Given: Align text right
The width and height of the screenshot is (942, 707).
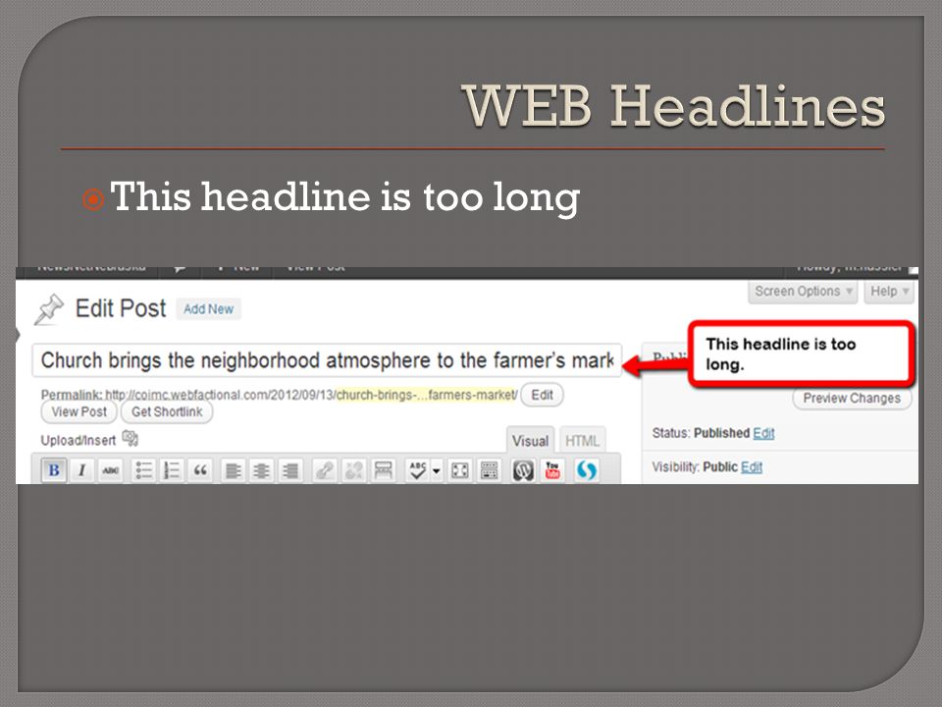Looking at the screenshot, I should (x=290, y=470).
